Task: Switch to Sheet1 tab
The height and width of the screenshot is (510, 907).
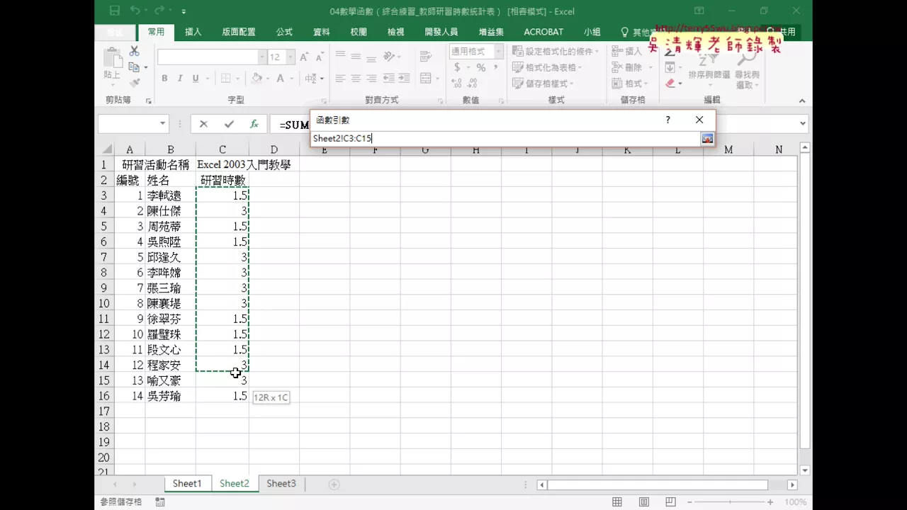Action: point(187,483)
